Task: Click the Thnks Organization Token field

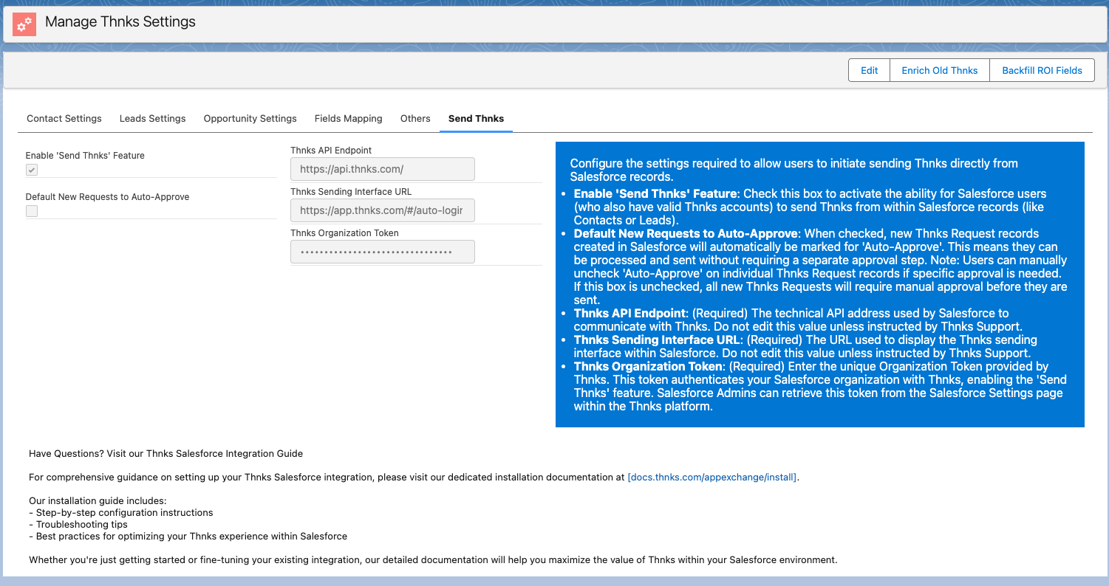Action: click(x=383, y=252)
